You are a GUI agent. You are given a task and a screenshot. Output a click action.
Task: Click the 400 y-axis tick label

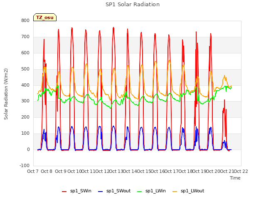[x=25, y=85]
